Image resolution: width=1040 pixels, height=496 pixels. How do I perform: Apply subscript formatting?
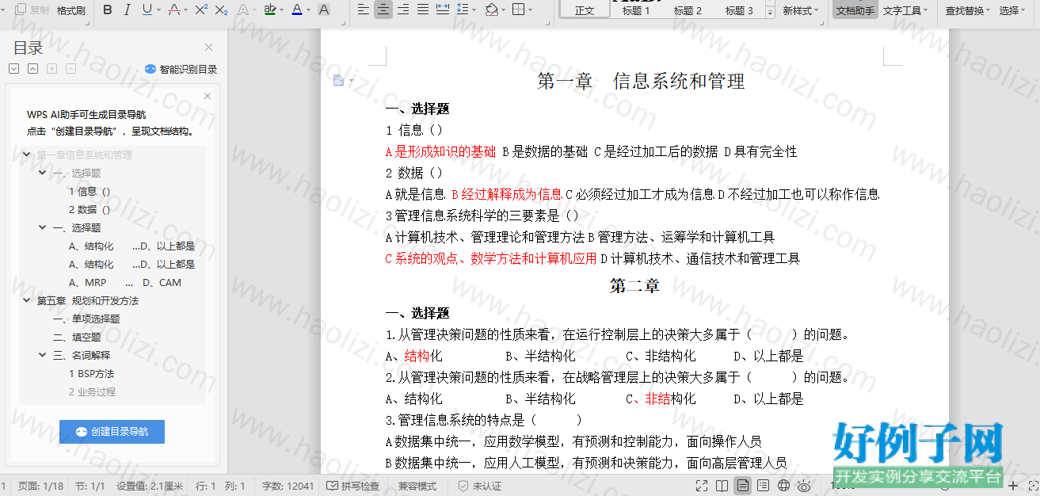pyautogui.click(x=222, y=10)
